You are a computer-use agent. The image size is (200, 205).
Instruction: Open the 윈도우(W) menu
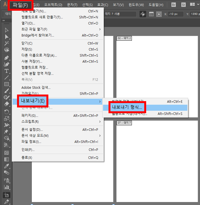pos(136,5)
